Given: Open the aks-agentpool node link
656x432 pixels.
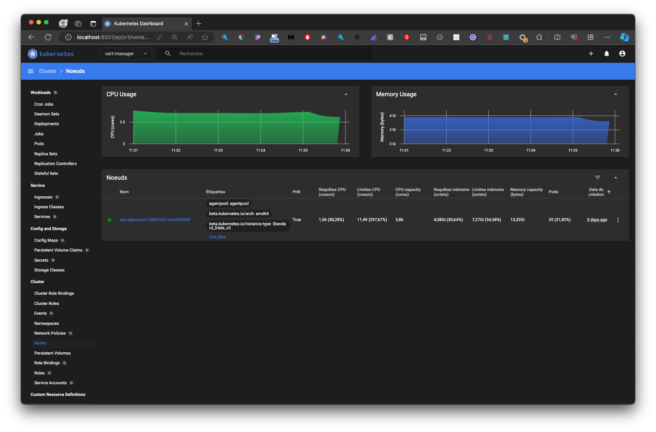Looking at the screenshot, I should (155, 220).
